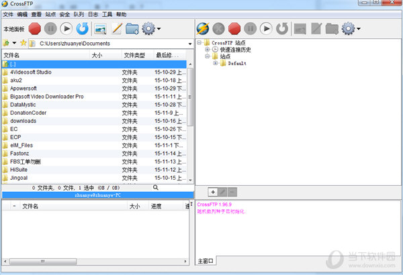Image resolution: width=403 pixels, height=275 pixels.
Task: Click the red stop button in remote panel
Action: [x=234, y=28]
